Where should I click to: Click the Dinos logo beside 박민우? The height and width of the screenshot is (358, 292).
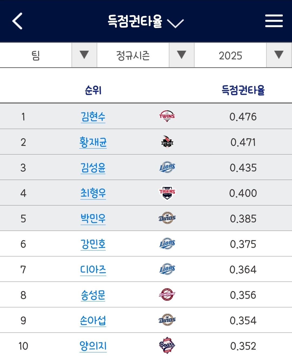tap(167, 218)
